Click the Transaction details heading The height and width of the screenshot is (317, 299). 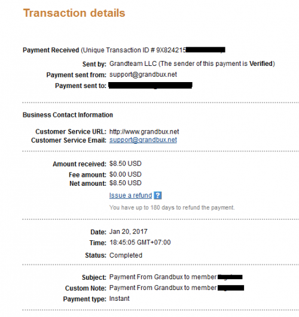tap(74, 13)
